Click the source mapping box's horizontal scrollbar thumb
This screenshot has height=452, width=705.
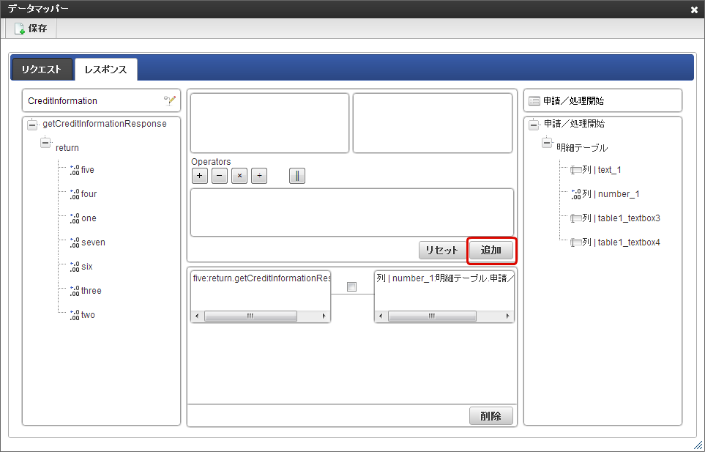[x=250, y=316]
